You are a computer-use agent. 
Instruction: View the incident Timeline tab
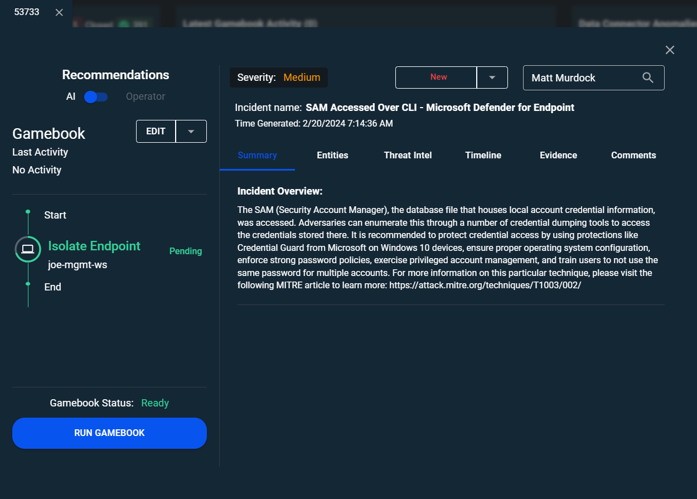tap(483, 155)
